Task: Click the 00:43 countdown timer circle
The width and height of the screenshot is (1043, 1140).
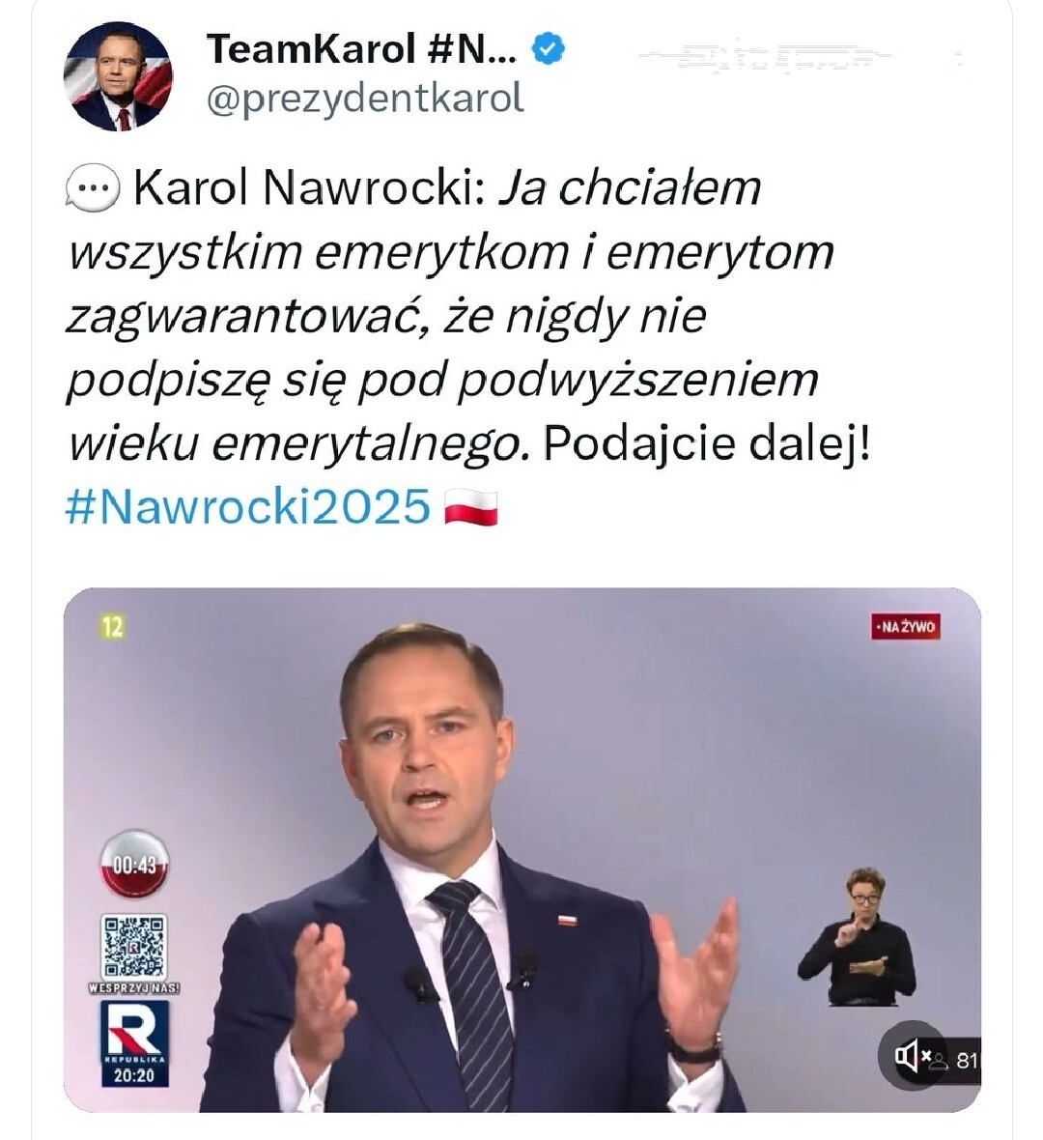Action: click(x=134, y=865)
